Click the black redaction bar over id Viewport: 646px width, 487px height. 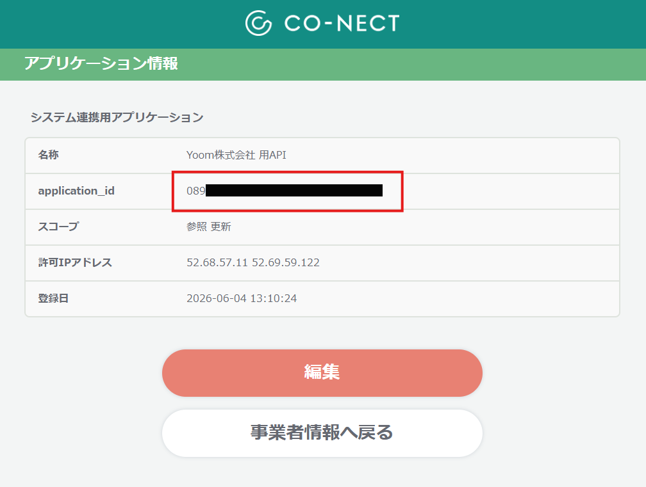tap(294, 191)
